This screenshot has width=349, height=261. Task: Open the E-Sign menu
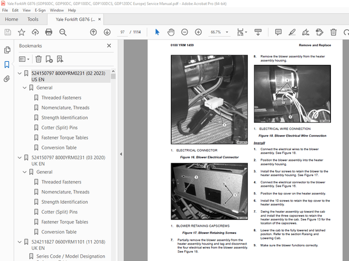point(41,10)
